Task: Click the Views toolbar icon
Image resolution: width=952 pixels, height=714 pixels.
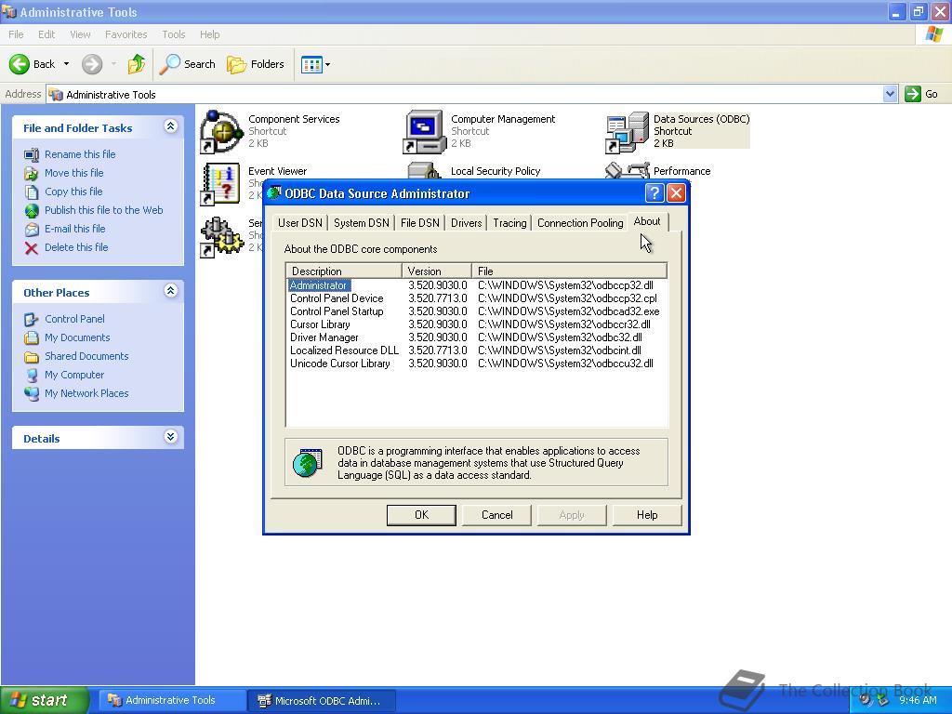Action: (311, 64)
